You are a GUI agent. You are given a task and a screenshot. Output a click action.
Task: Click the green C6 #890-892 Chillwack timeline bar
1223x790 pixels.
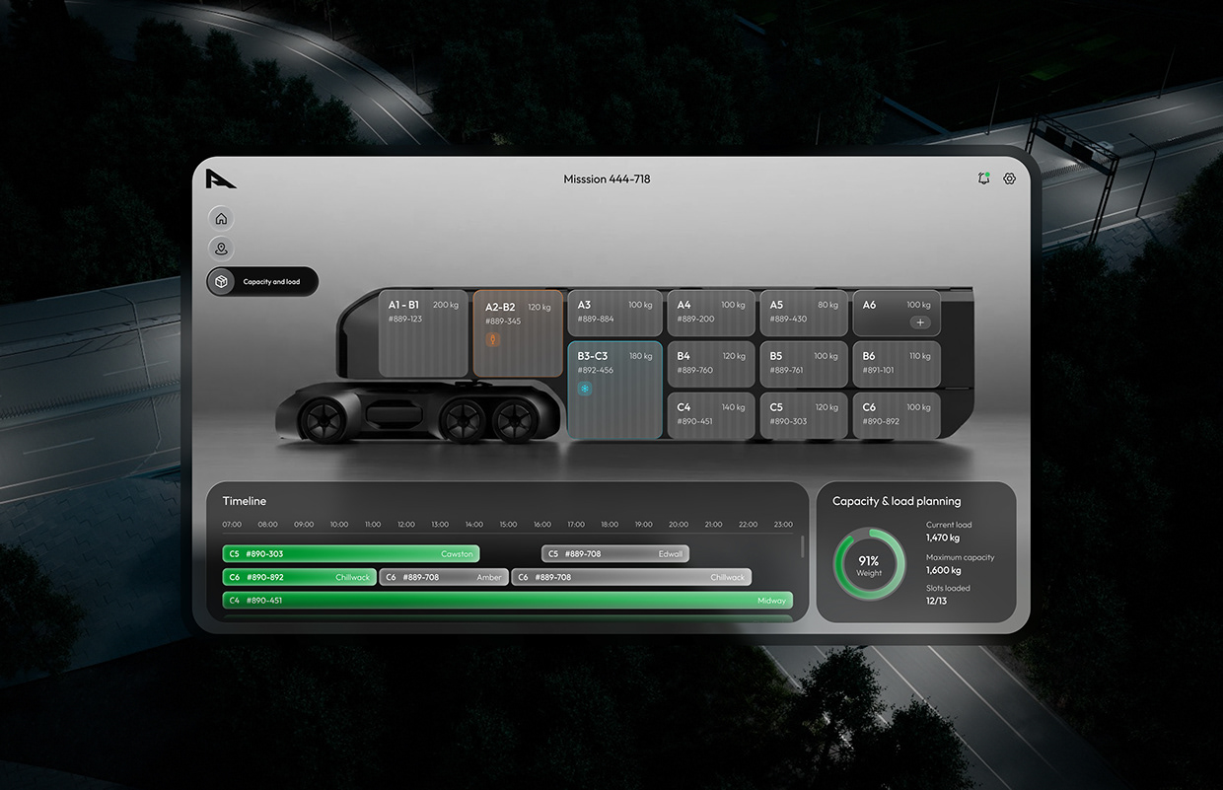click(x=300, y=577)
